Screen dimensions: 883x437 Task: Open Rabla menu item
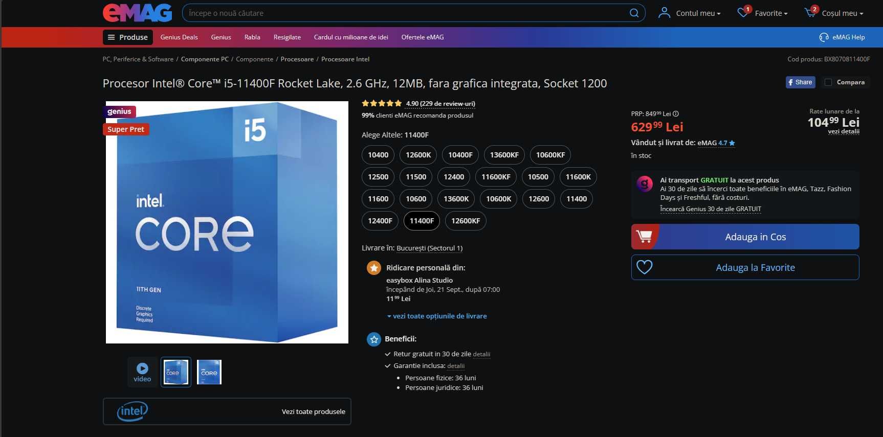point(252,37)
